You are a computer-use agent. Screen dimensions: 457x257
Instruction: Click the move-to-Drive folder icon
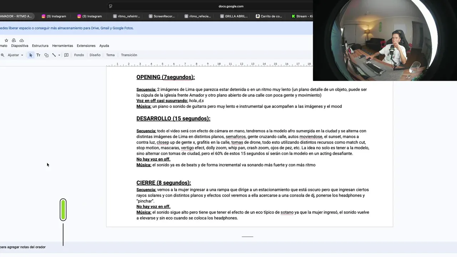(14, 40)
